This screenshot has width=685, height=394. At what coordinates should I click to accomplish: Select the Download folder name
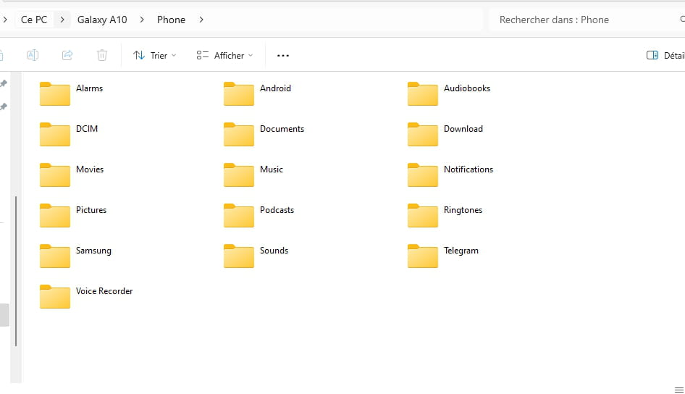point(463,129)
